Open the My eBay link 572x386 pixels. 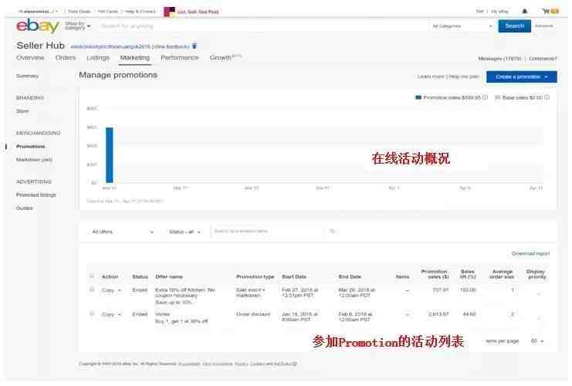point(499,12)
